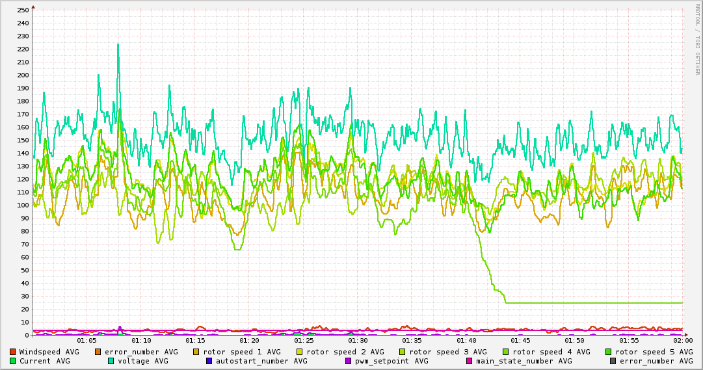Click the 200 value on the Y axis
The width and height of the screenshot is (703, 370).
22,75
